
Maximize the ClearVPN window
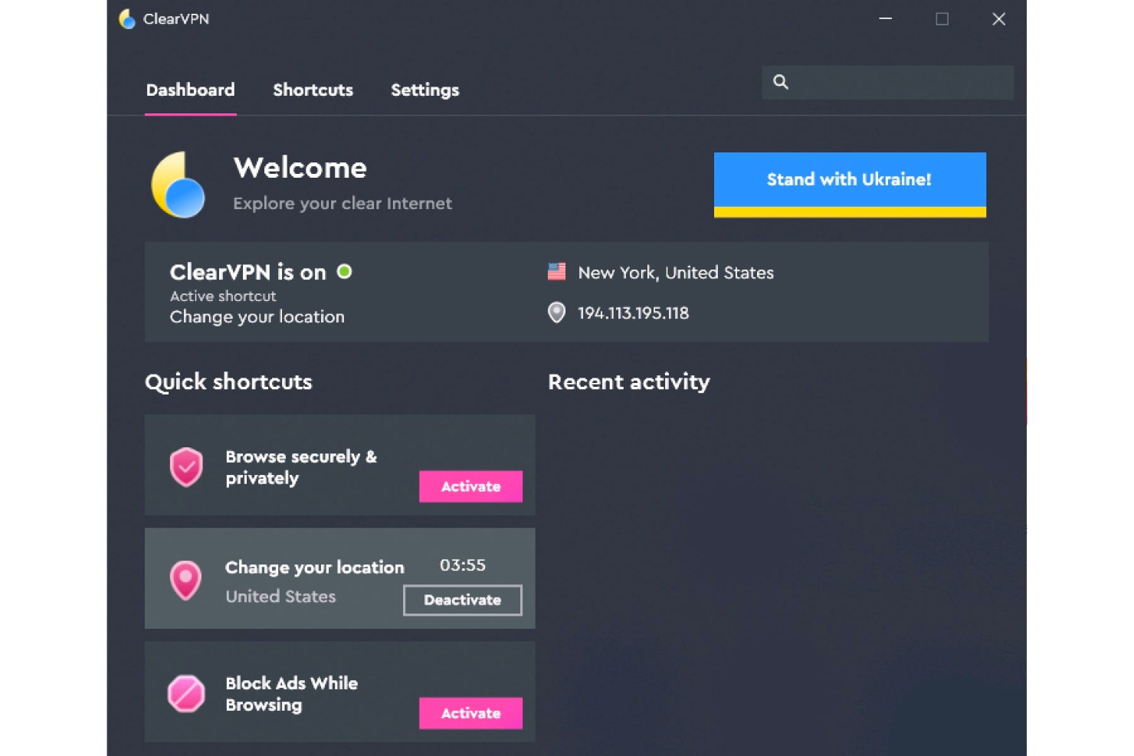coord(942,18)
